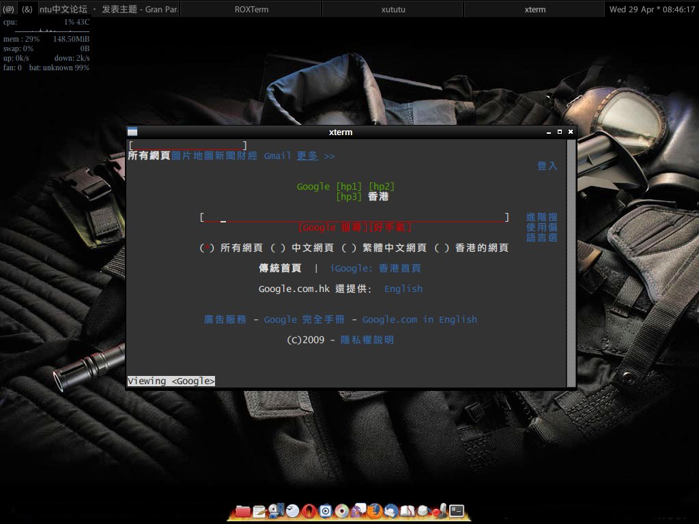Launch Pidgin messenger from the dock

pyautogui.click(x=358, y=510)
